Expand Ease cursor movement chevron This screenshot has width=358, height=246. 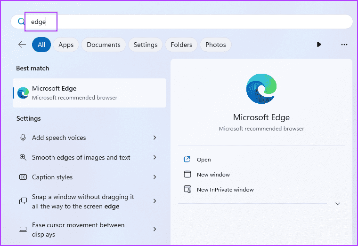pyautogui.click(x=155, y=229)
